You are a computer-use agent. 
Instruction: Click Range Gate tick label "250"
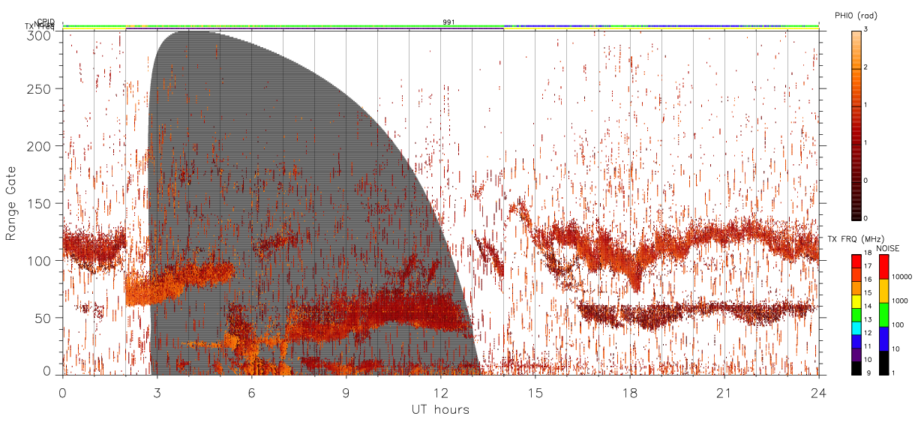[40, 89]
